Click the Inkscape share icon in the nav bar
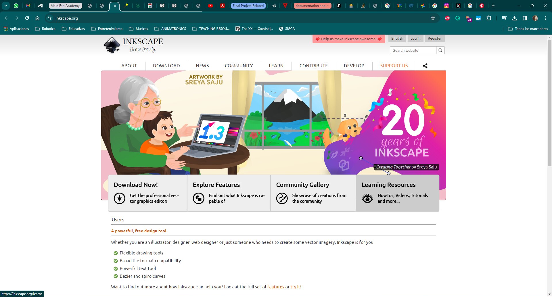Viewport: 552px width, 297px height. [425, 66]
